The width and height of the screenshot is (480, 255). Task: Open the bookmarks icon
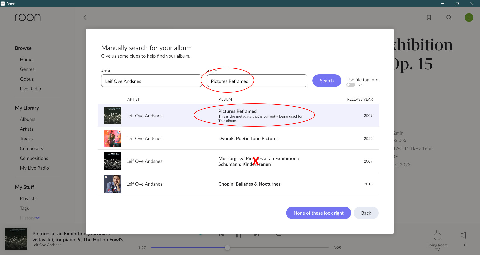point(429,17)
